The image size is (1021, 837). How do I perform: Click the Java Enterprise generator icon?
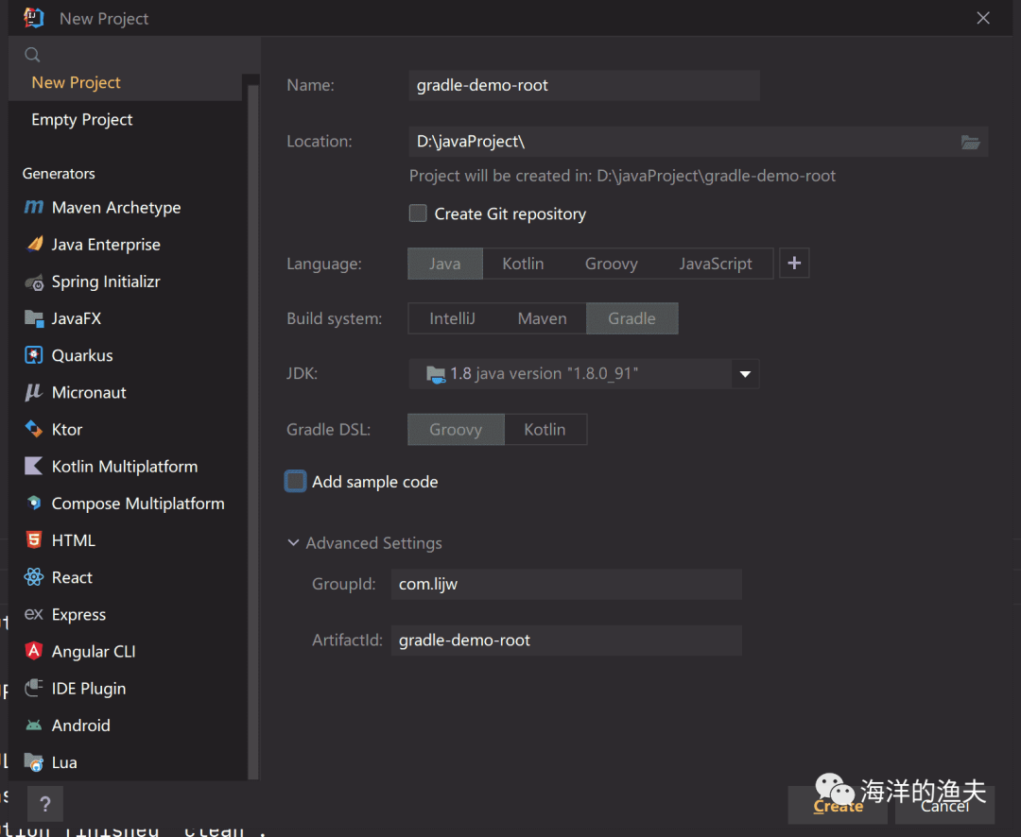tap(34, 245)
